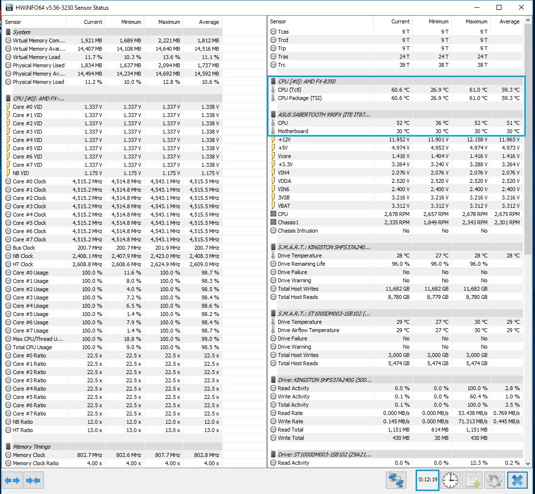Open the network remote monitoring icon

[396, 480]
